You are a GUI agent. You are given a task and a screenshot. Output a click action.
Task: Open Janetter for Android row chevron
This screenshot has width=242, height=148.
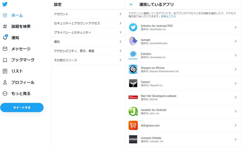[x=236, y=111]
